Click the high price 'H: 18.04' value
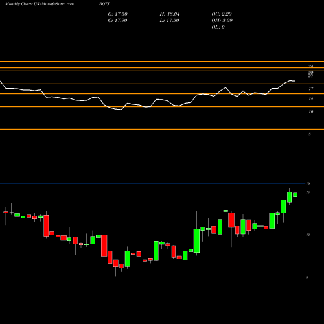 click(x=170, y=14)
